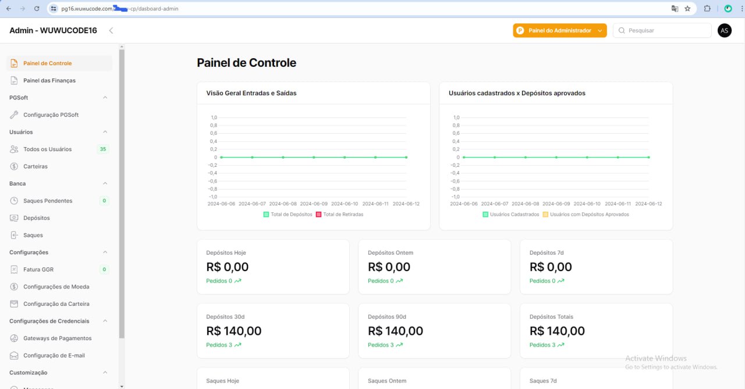Collapse the Banca sidebar section
Screen dimensions: 745x389
coord(105,184)
